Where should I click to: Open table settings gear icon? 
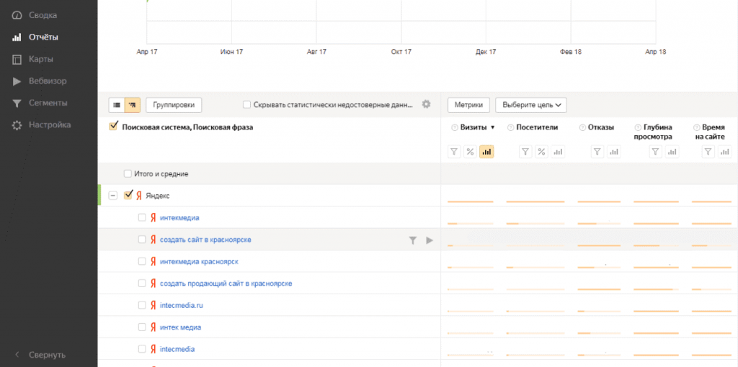[x=426, y=104]
